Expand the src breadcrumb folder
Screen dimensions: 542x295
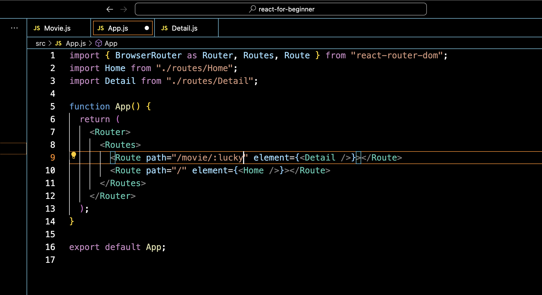click(40, 43)
